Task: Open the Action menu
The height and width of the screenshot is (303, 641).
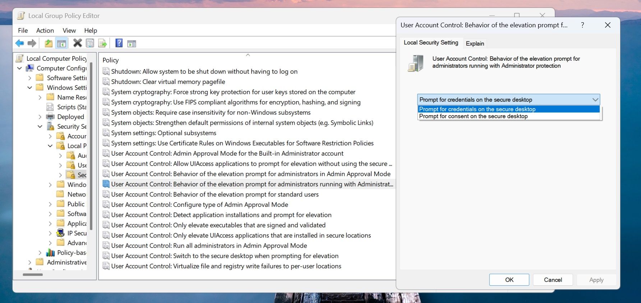Action: point(45,31)
